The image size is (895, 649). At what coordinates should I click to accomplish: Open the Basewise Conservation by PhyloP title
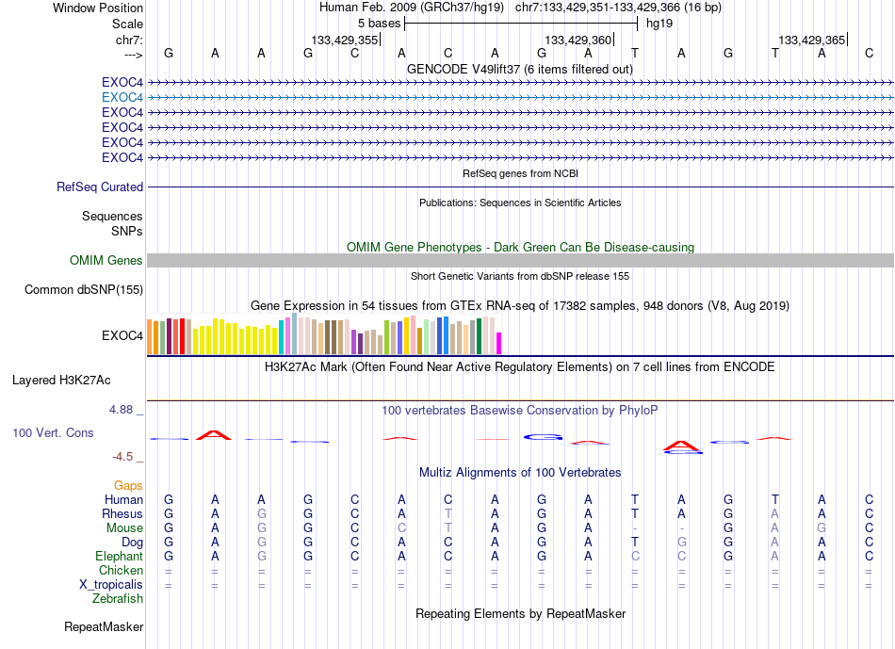pos(520,410)
